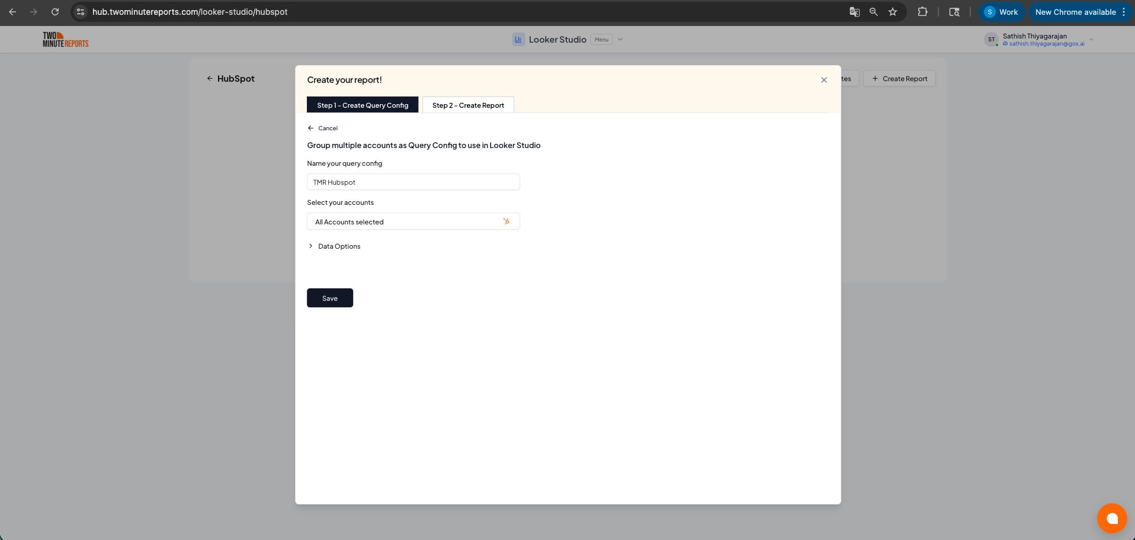Open the browser extensions puzzle icon
Image resolution: width=1135 pixels, height=540 pixels.
(x=923, y=12)
